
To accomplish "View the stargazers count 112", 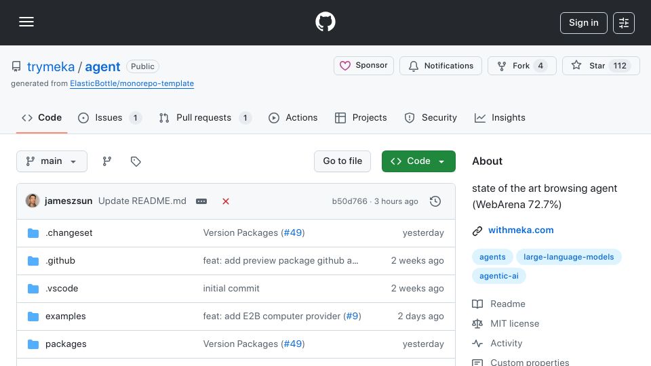I will click(620, 66).
